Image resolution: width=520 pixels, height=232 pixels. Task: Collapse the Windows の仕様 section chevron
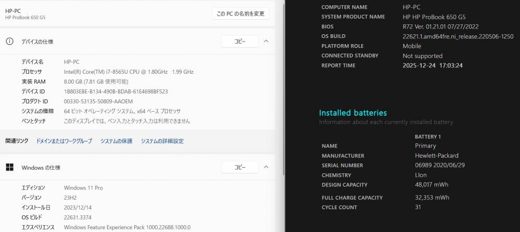tap(266, 167)
